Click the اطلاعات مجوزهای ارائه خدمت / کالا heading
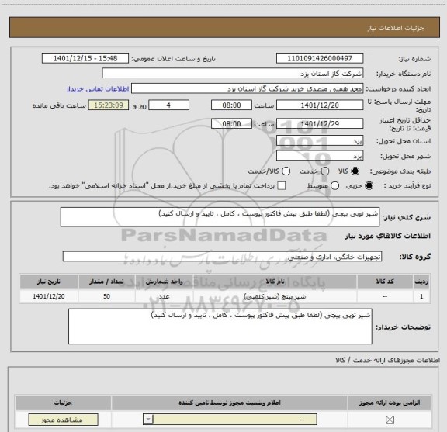The height and width of the screenshot is (432, 447). pyautogui.click(x=387, y=360)
